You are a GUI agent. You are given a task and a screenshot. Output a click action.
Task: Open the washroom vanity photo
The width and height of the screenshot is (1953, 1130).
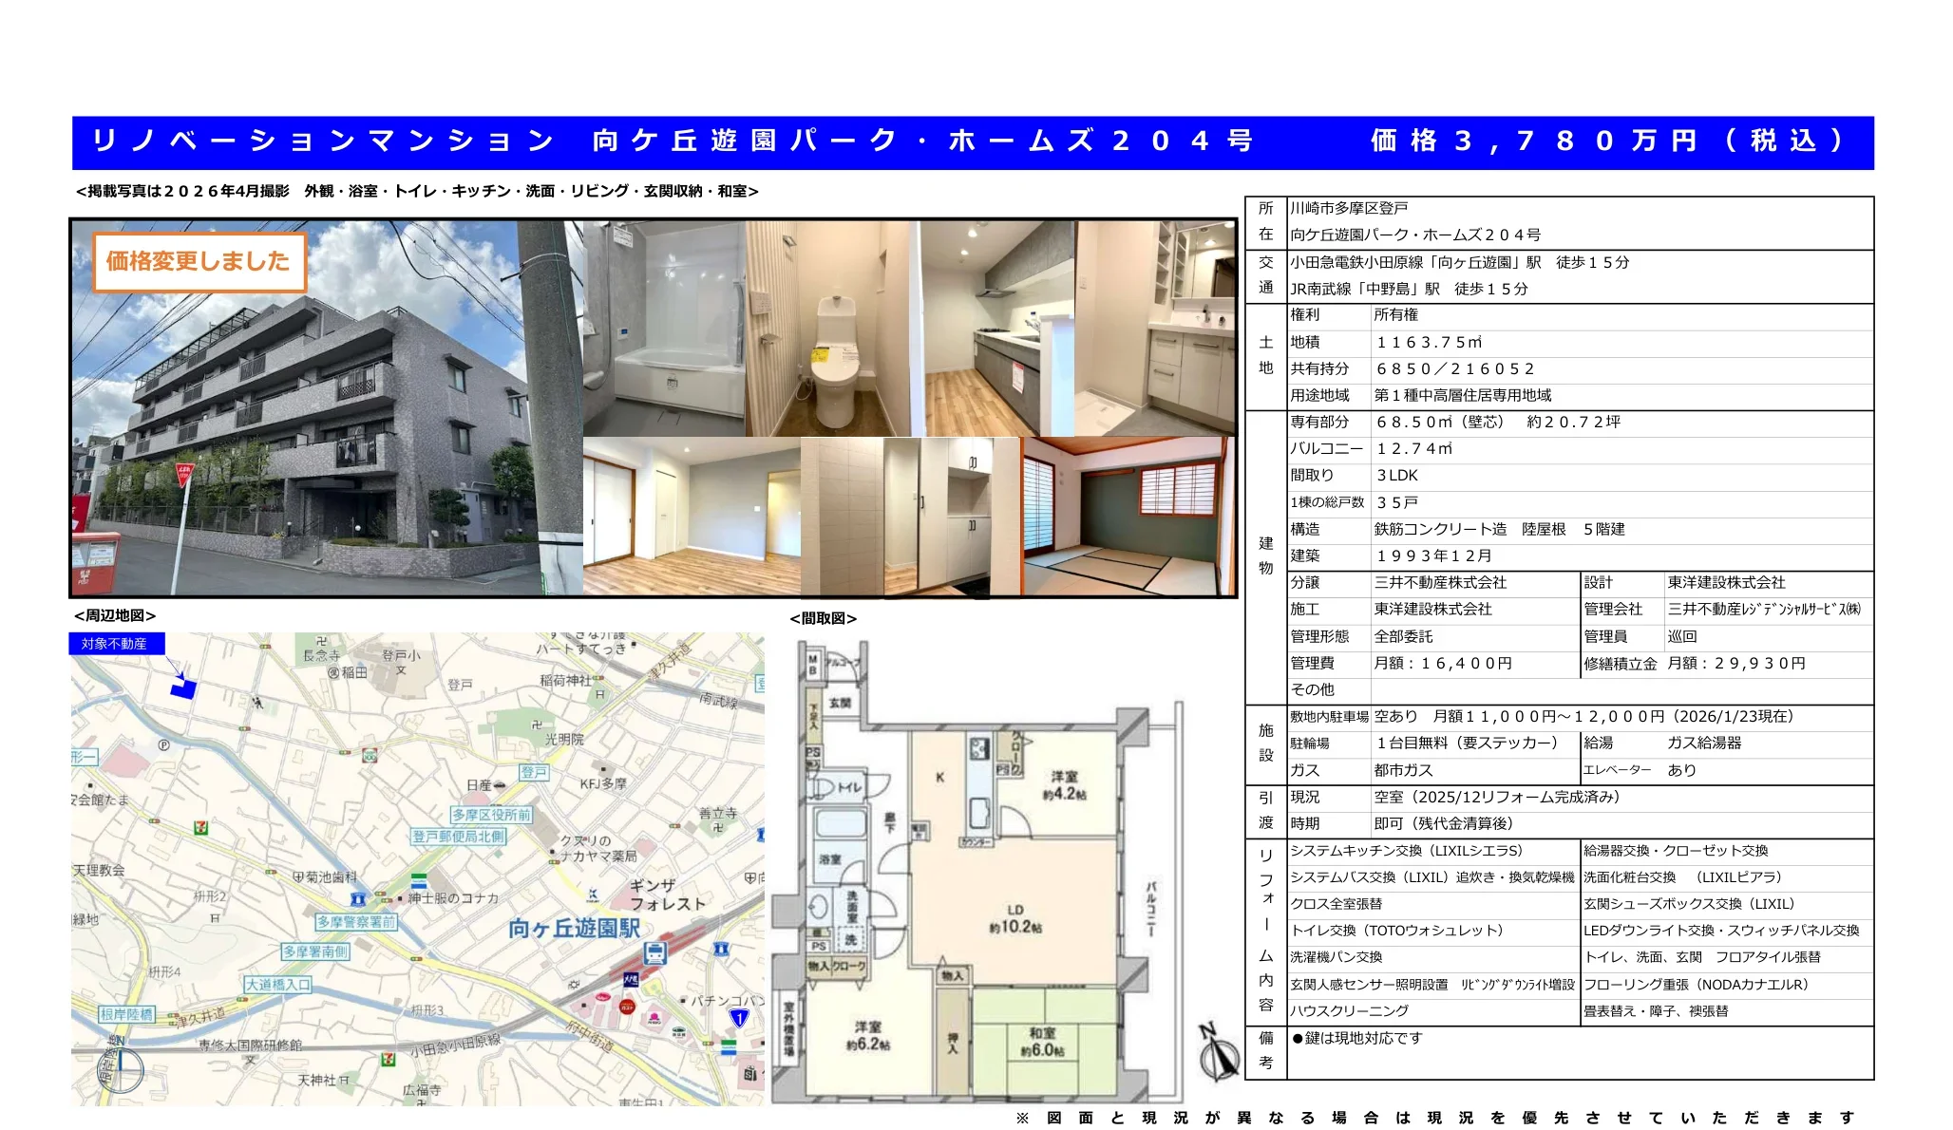(x=1155, y=329)
